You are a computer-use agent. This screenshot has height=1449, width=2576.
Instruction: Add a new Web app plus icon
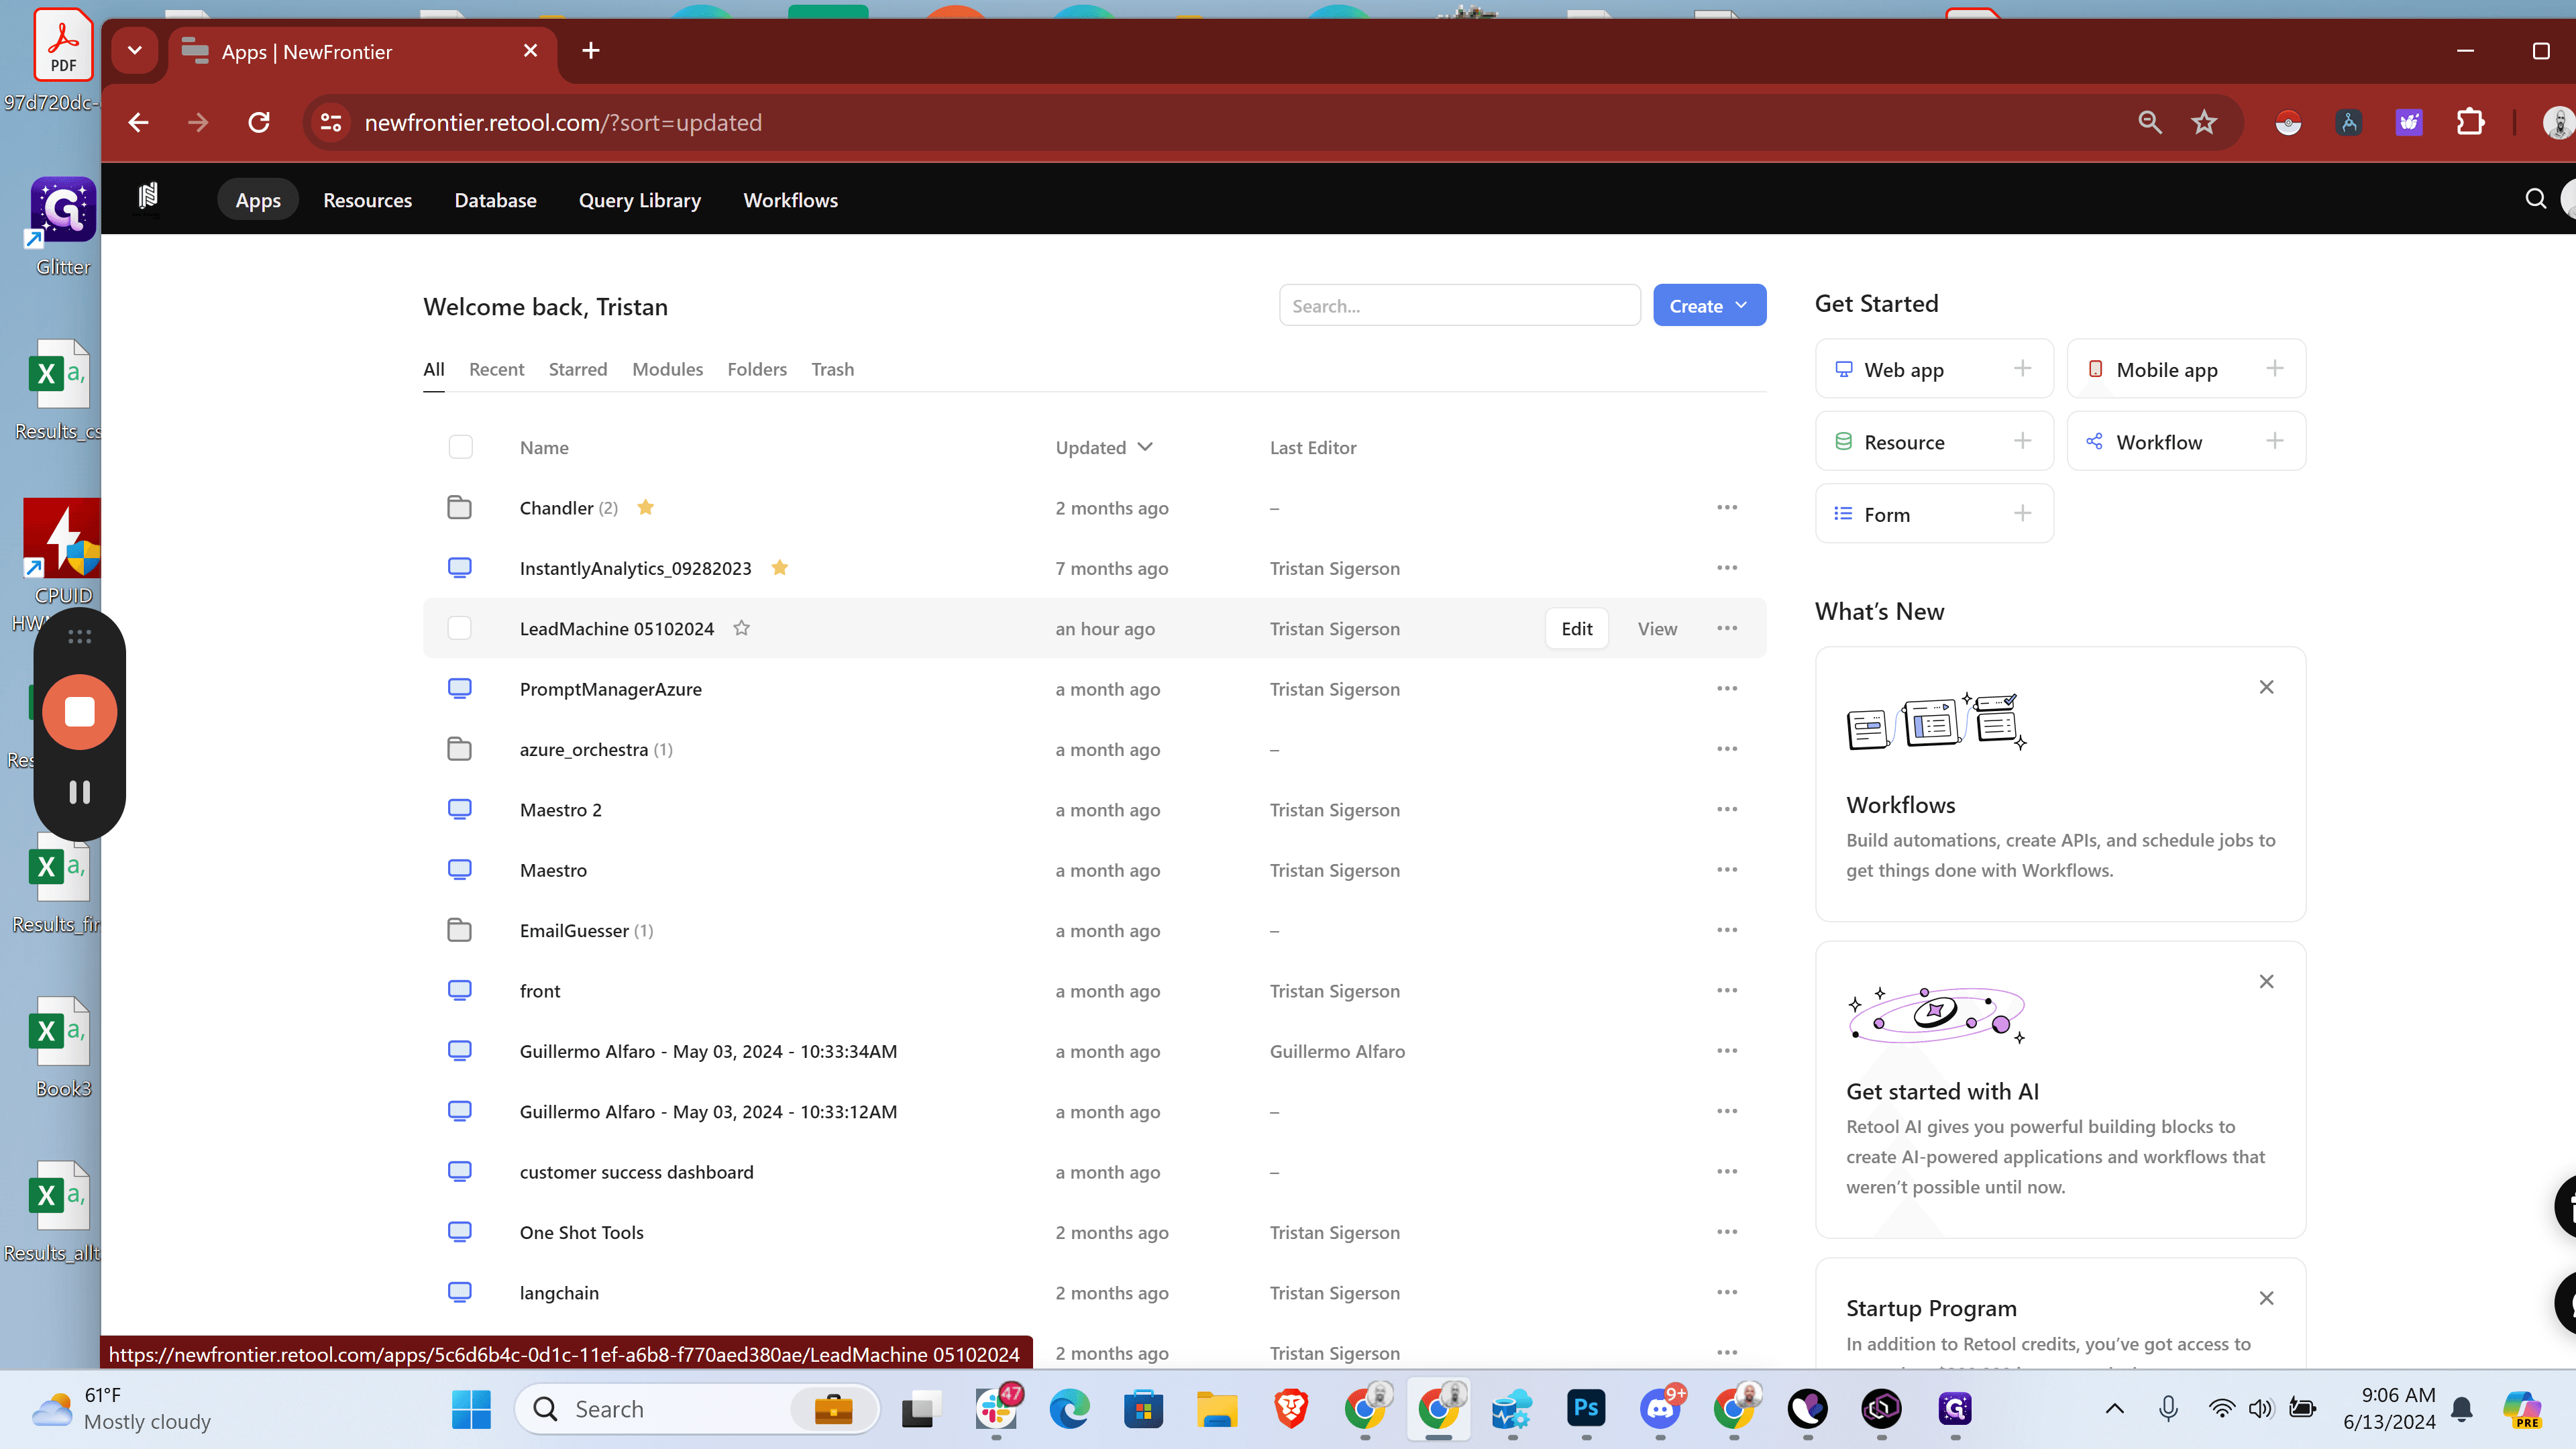(2022, 368)
